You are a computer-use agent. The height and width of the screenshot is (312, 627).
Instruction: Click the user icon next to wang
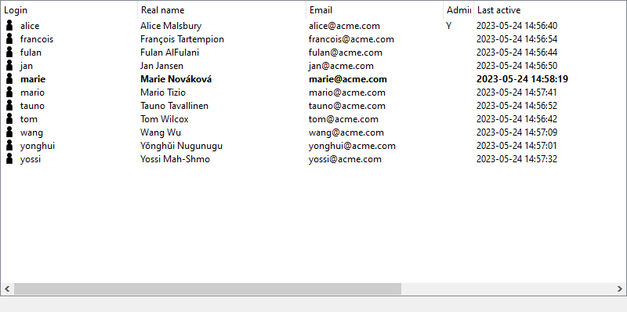click(x=9, y=132)
